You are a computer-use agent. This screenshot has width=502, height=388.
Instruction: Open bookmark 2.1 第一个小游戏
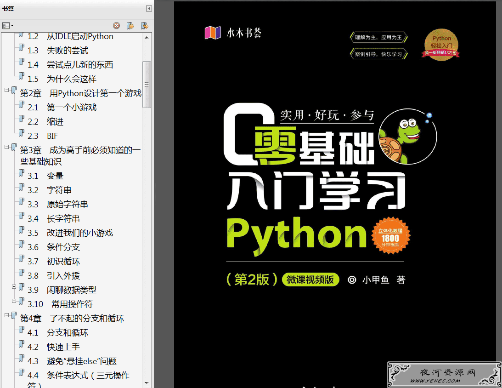62,107
